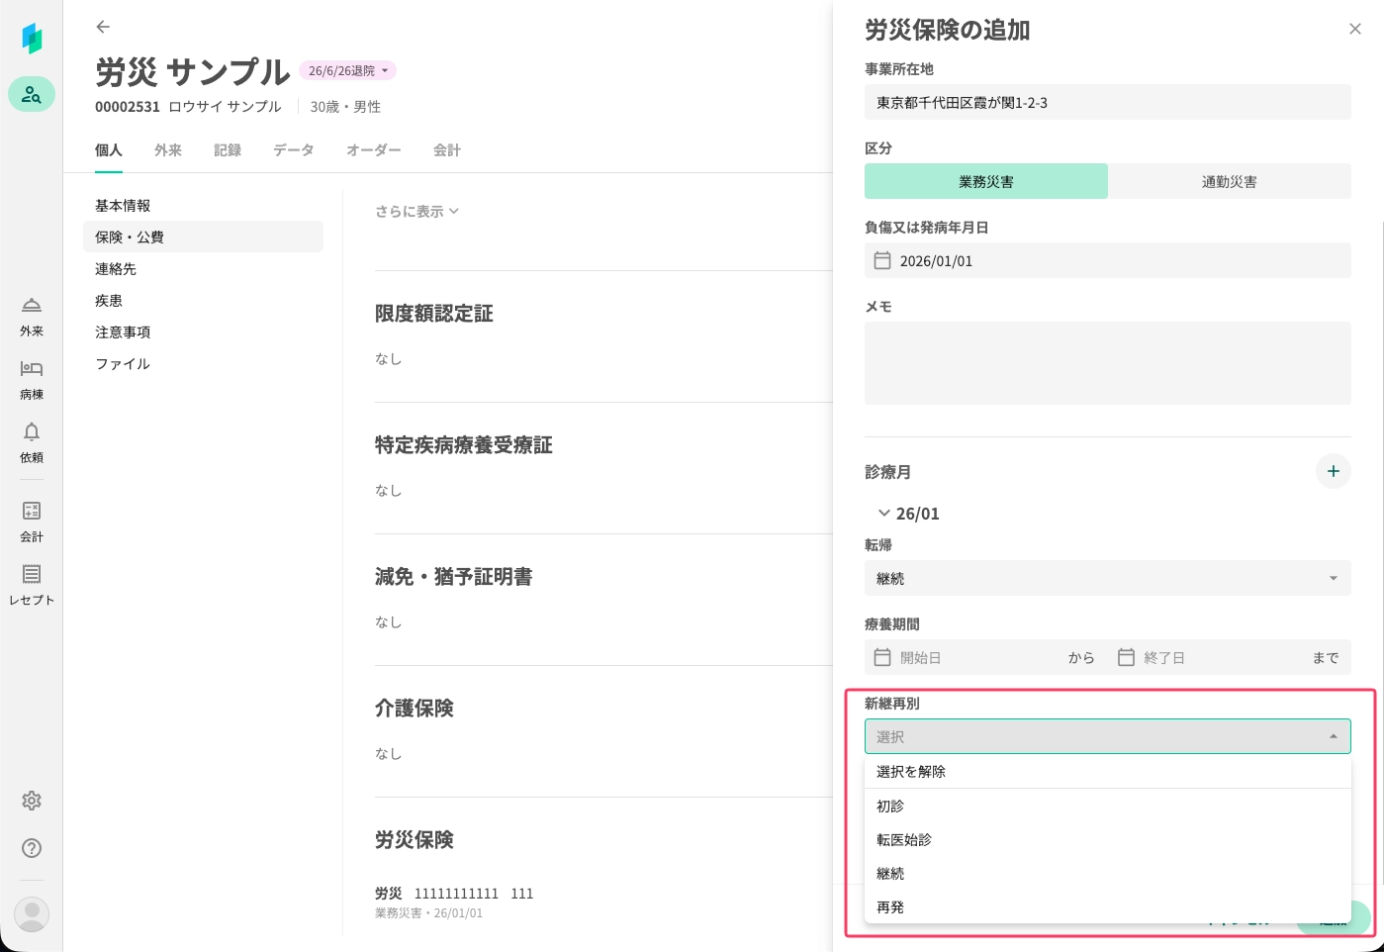
Task: Click the メモ text area
Action: [x=1108, y=363]
